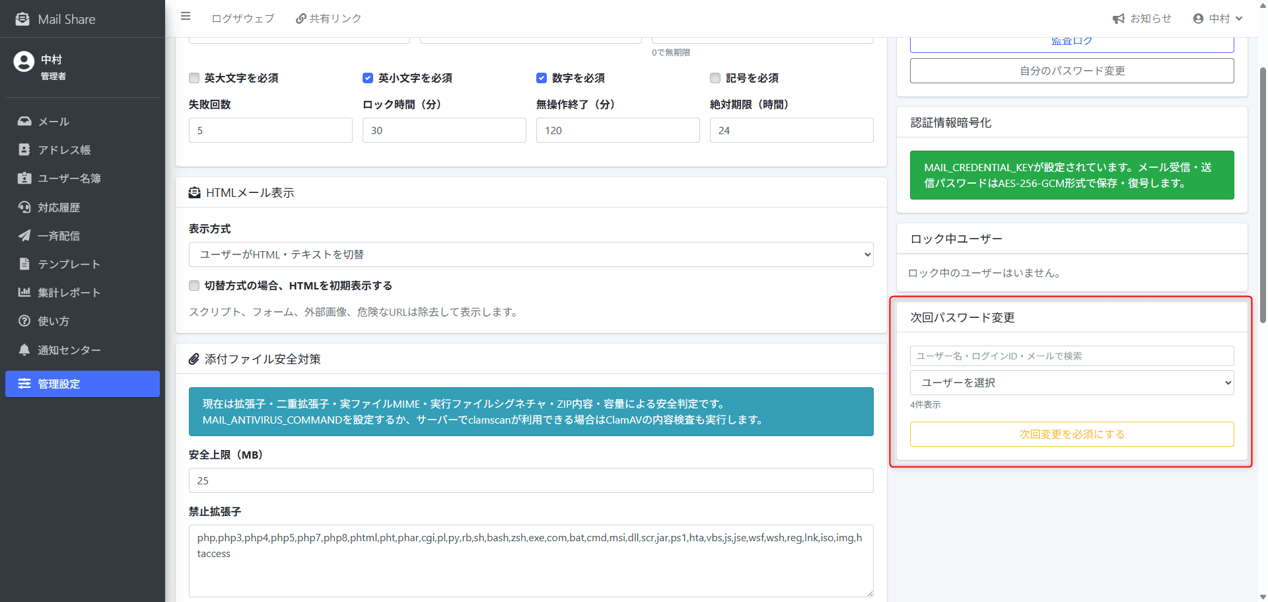The width and height of the screenshot is (1268, 602).
Task: Click the 0で無期限 hint text
Action: click(x=671, y=52)
